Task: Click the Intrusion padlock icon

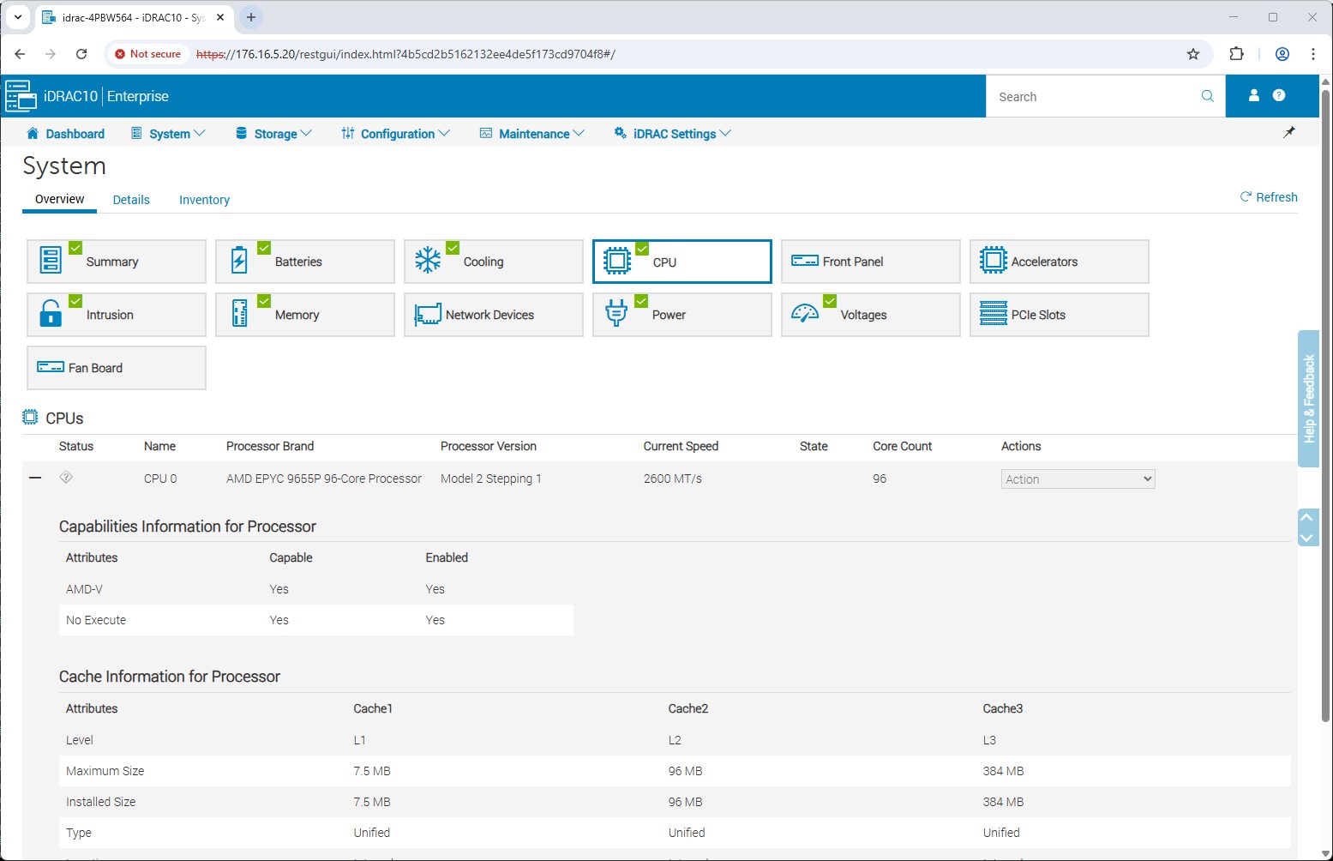Action: pos(51,314)
